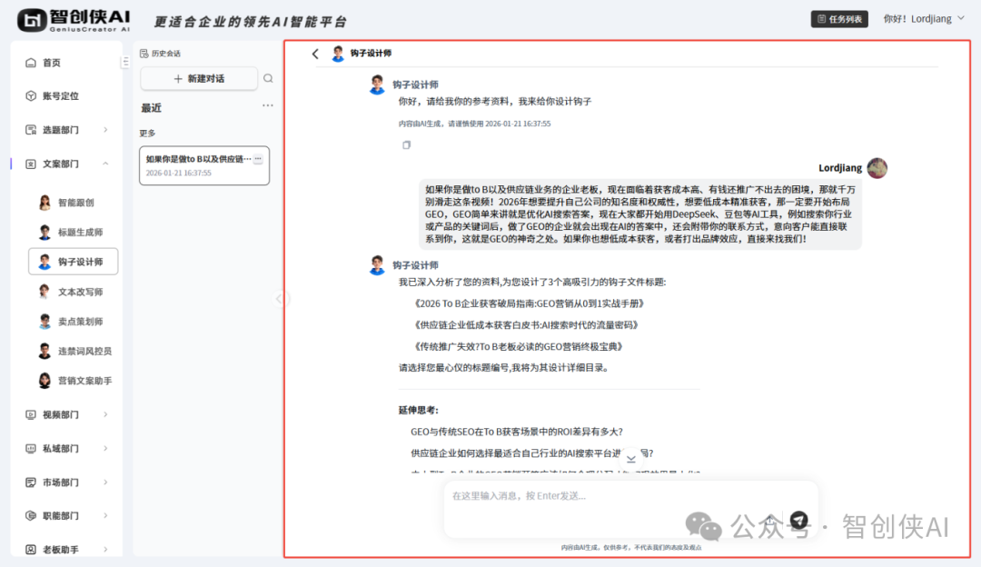Click the question about GEO与传统SEO ROI
This screenshot has height=567, width=981.
(x=517, y=432)
